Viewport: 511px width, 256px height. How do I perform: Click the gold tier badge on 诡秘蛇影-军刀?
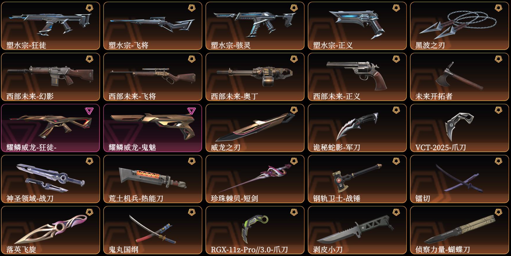[x=396, y=110]
